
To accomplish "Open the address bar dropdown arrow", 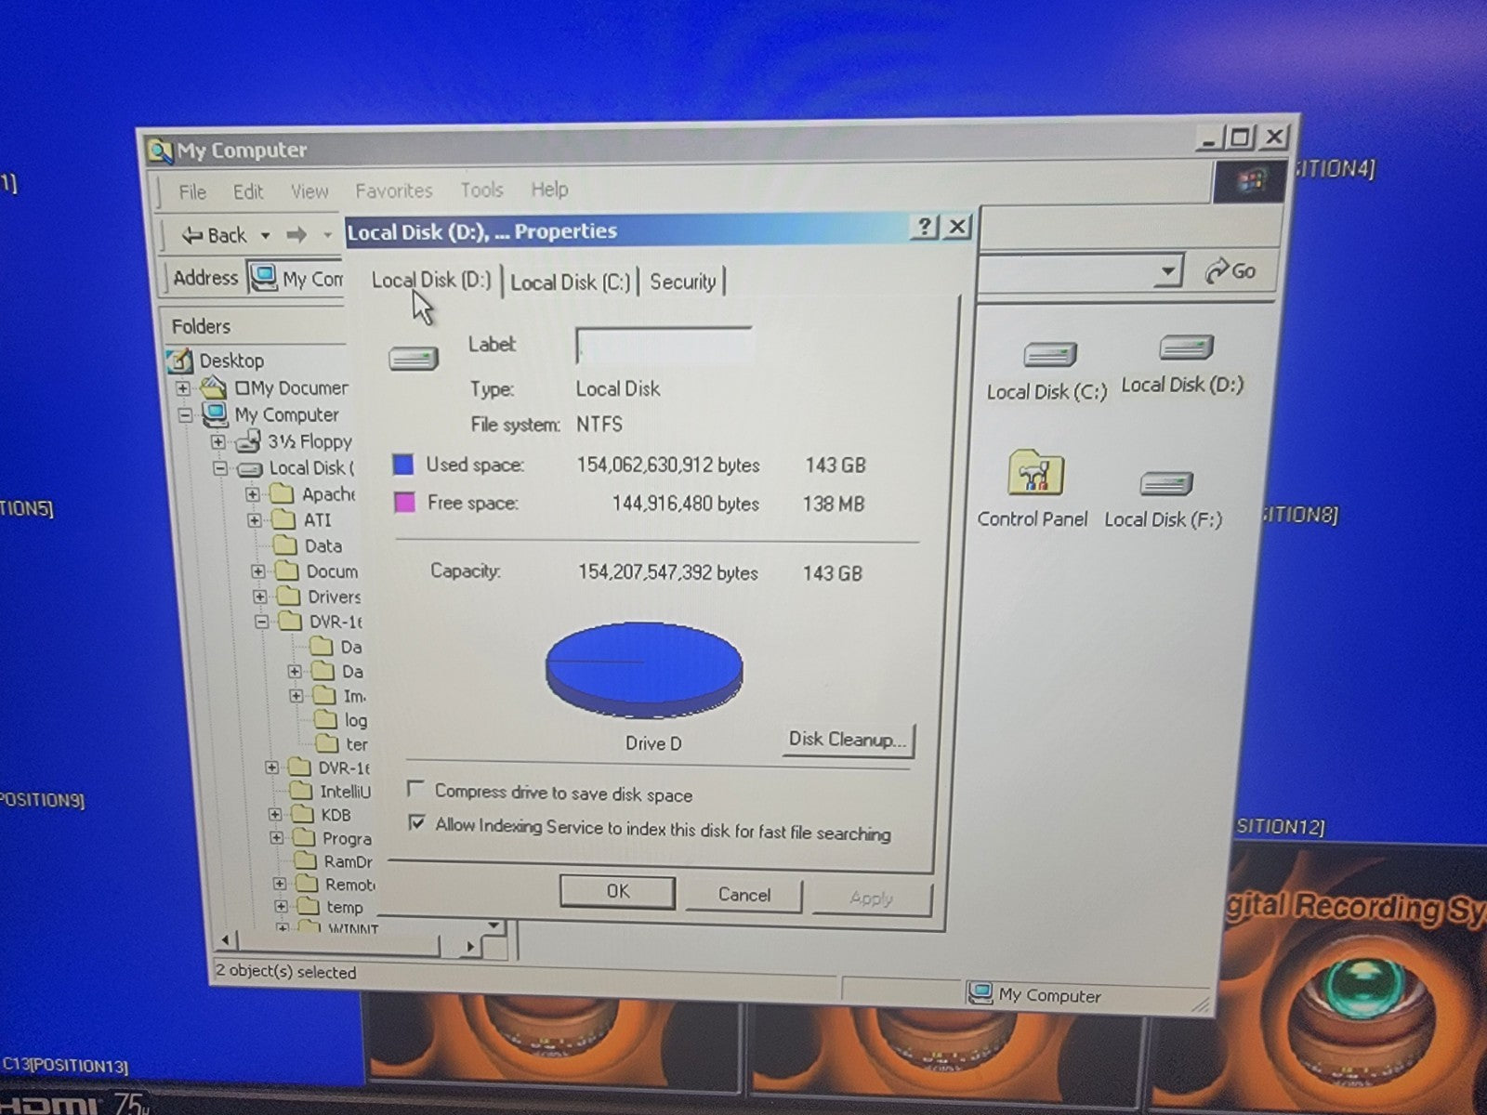I will [1167, 271].
